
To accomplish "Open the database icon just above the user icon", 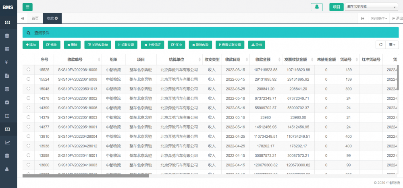I will (x=7, y=156).
